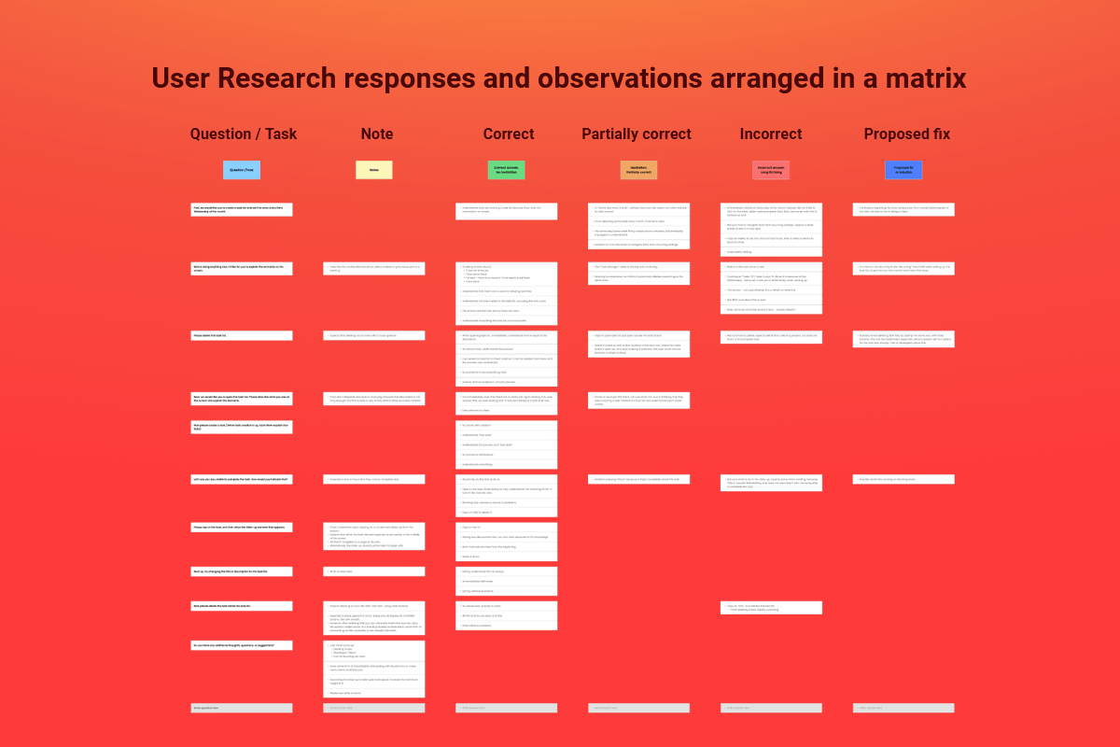Select the 'Write answer here' note beside changing title question
The image size is (1120, 747).
pyautogui.click(x=374, y=571)
